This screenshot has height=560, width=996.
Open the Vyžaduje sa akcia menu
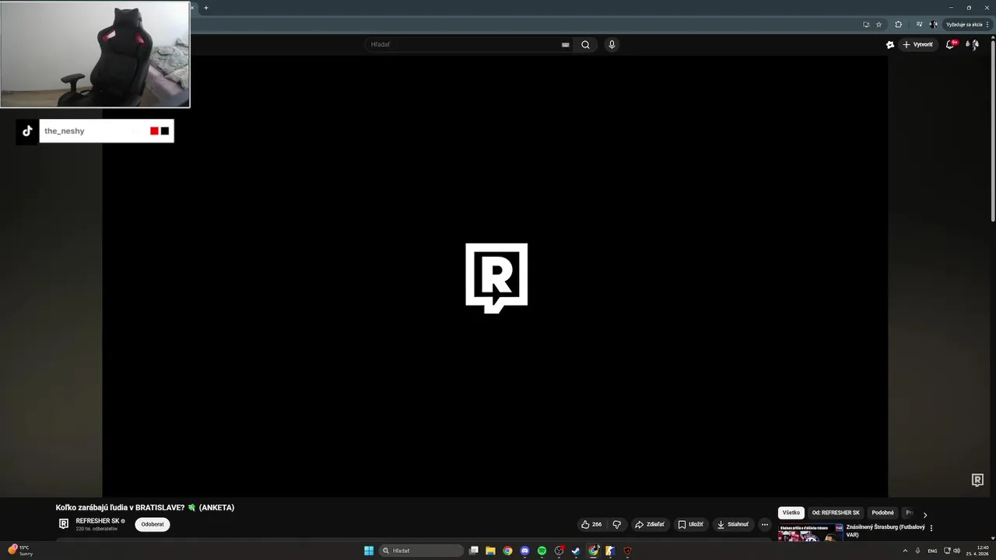coord(967,24)
